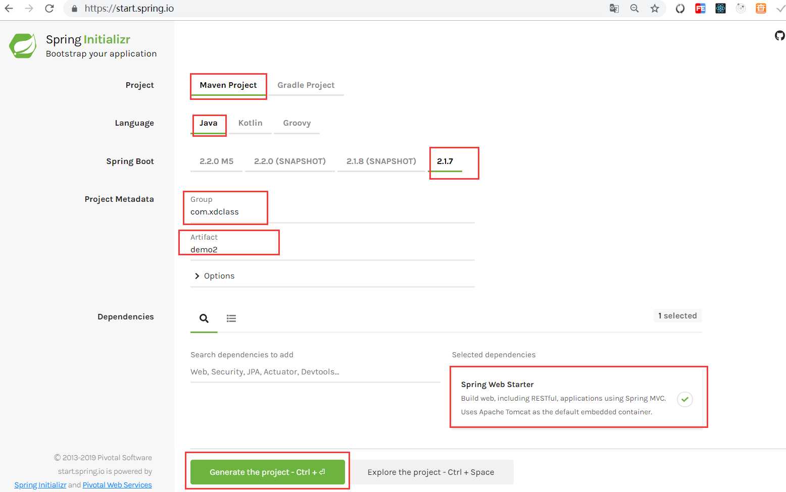Deselect Spring Web Starter via green checkmark
786x492 pixels.
[685, 399]
